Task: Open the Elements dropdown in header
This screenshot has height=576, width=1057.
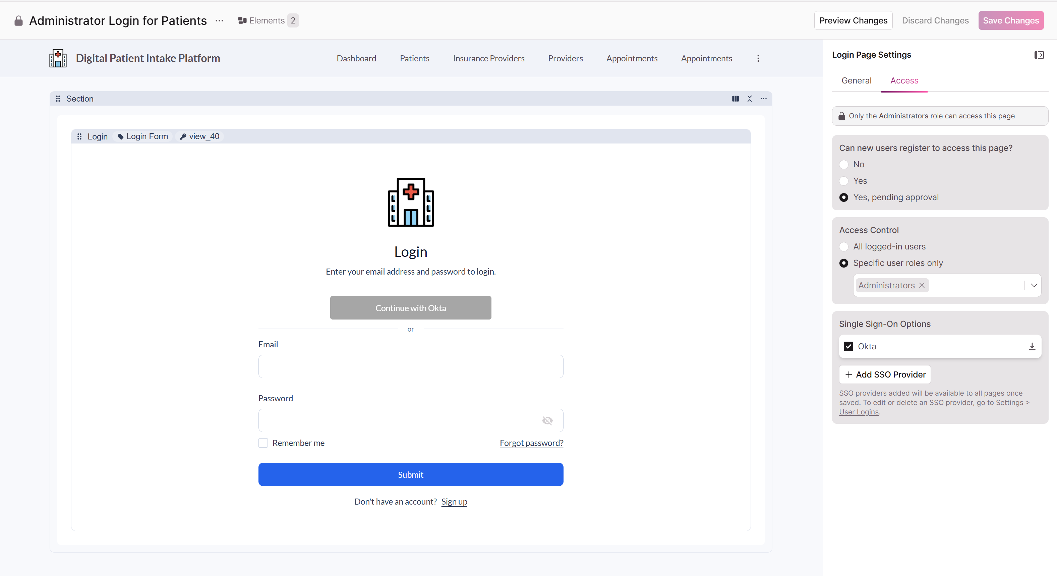Action: [268, 20]
